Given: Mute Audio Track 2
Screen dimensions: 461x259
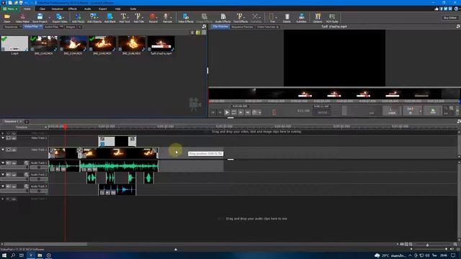Looking at the screenshot, I should (x=9, y=174).
